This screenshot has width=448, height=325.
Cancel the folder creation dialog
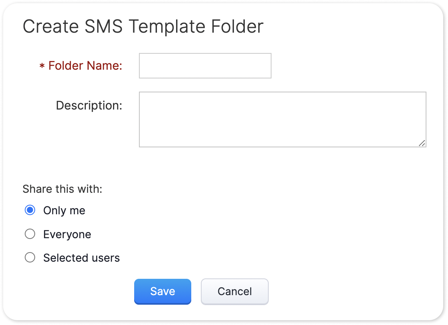(234, 292)
